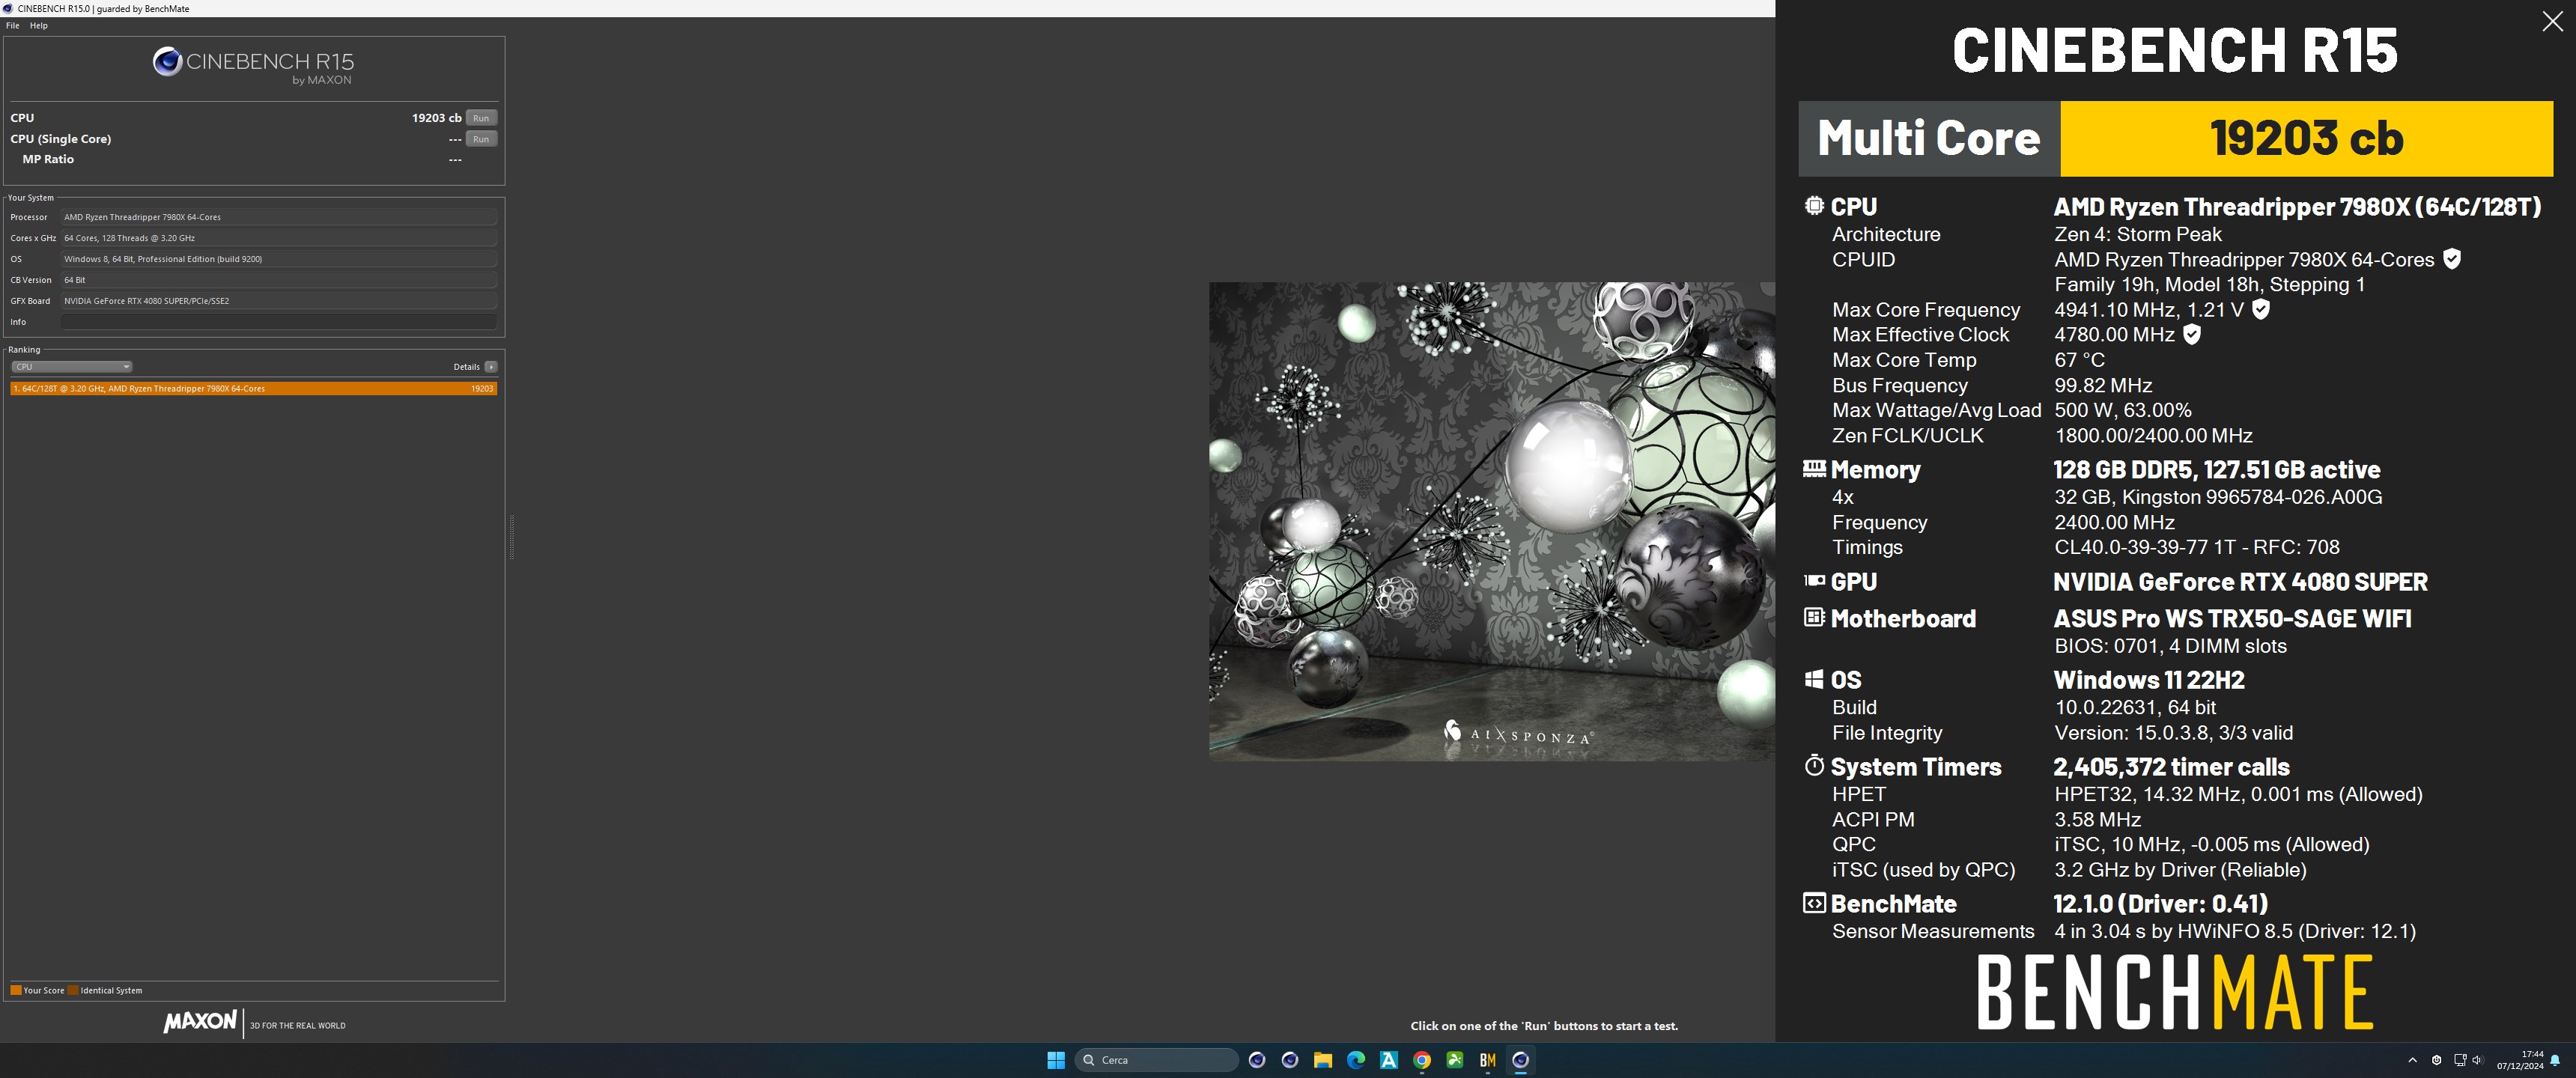Click the Windows 11 22H2 text
Viewport: 2576px width, 1078px height.
[x=2149, y=680]
